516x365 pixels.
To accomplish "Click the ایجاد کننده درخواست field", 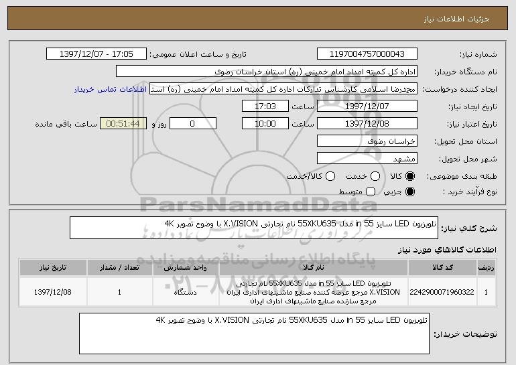I will point(283,89).
